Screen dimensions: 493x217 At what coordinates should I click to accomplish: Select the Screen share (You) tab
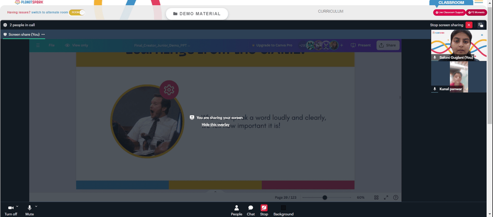tap(24, 34)
